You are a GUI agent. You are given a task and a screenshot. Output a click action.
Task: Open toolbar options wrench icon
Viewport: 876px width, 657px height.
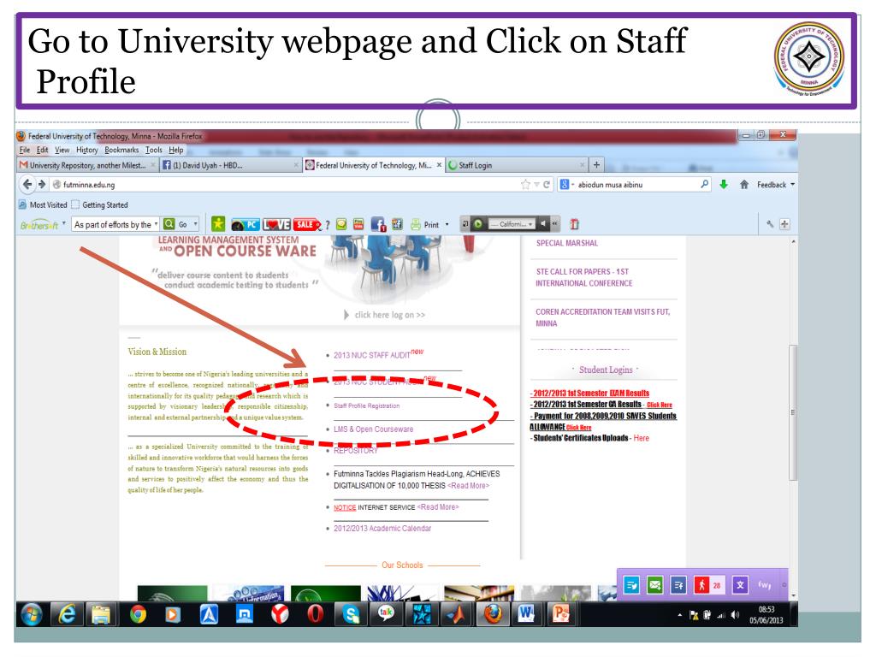pyautogui.click(x=770, y=224)
